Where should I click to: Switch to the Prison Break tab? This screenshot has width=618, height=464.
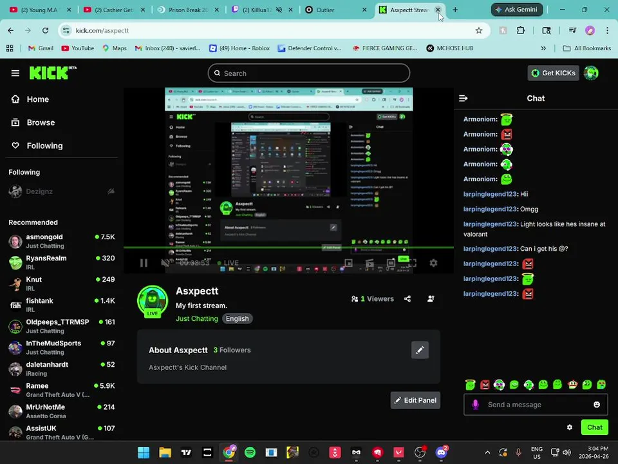(x=188, y=10)
